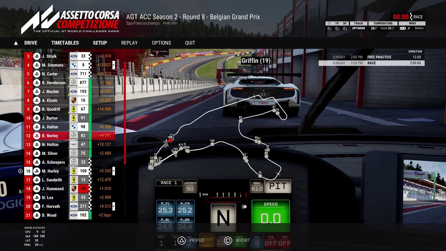The width and height of the screenshot is (446, 251).
Task: Select driver name B. Quodrill
Action: tap(51, 109)
